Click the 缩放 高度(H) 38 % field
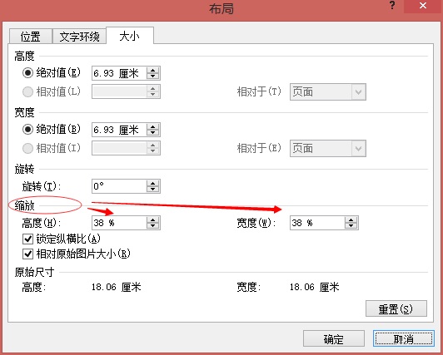The height and width of the screenshot is (355, 443). point(119,223)
